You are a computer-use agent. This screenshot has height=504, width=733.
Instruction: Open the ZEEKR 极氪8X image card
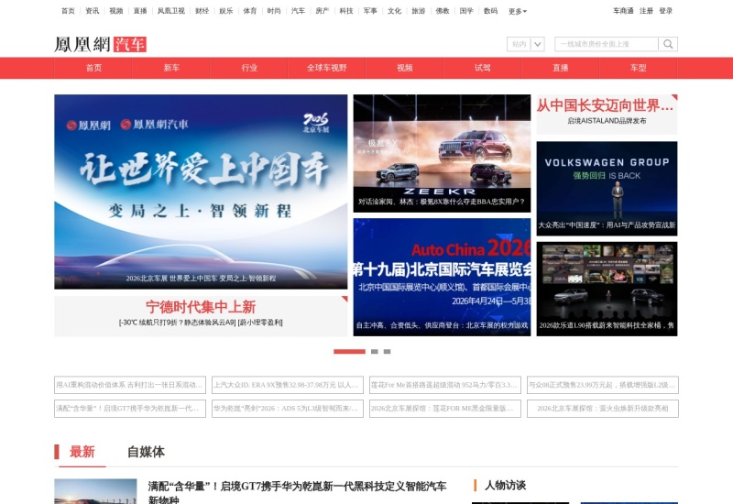coord(442,153)
